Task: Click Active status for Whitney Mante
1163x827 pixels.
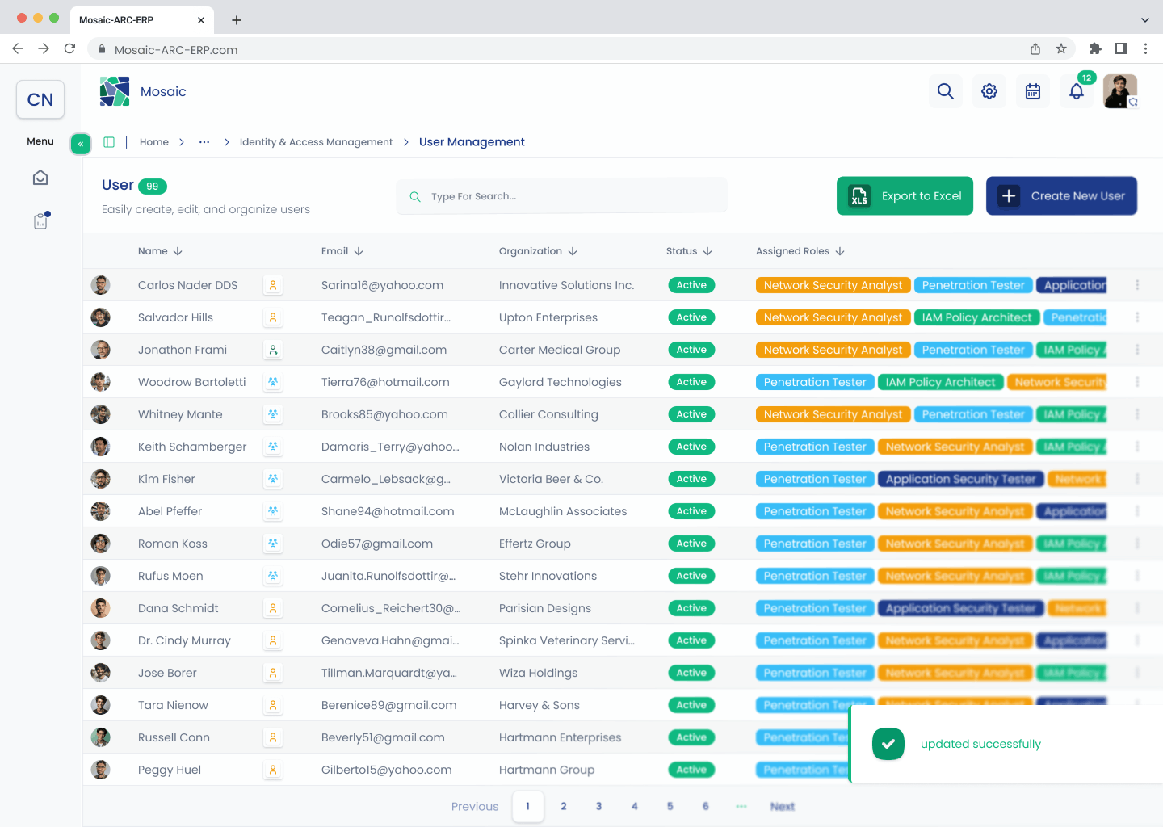Action: pos(691,414)
